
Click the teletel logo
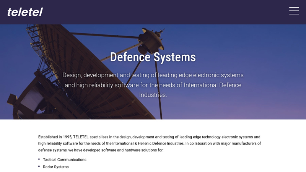tap(25, 12)
